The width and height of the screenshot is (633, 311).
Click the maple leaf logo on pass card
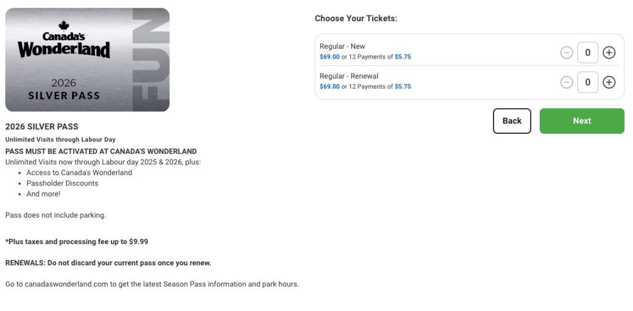point(64,26)
